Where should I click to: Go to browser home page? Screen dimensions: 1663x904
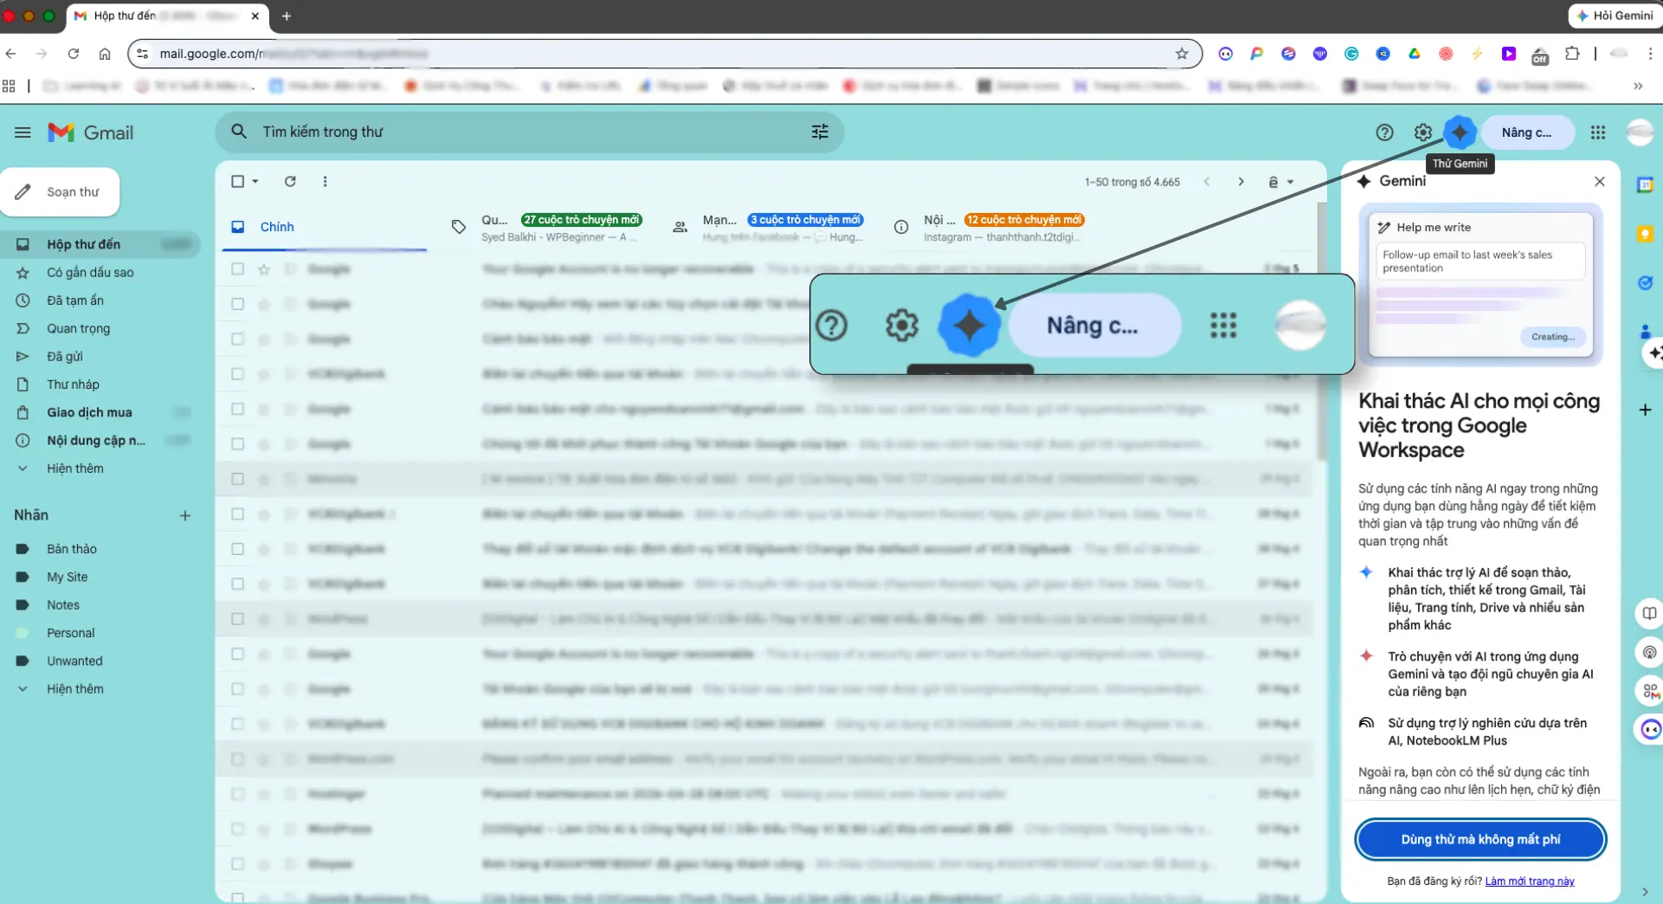click(x=105, y=54)
